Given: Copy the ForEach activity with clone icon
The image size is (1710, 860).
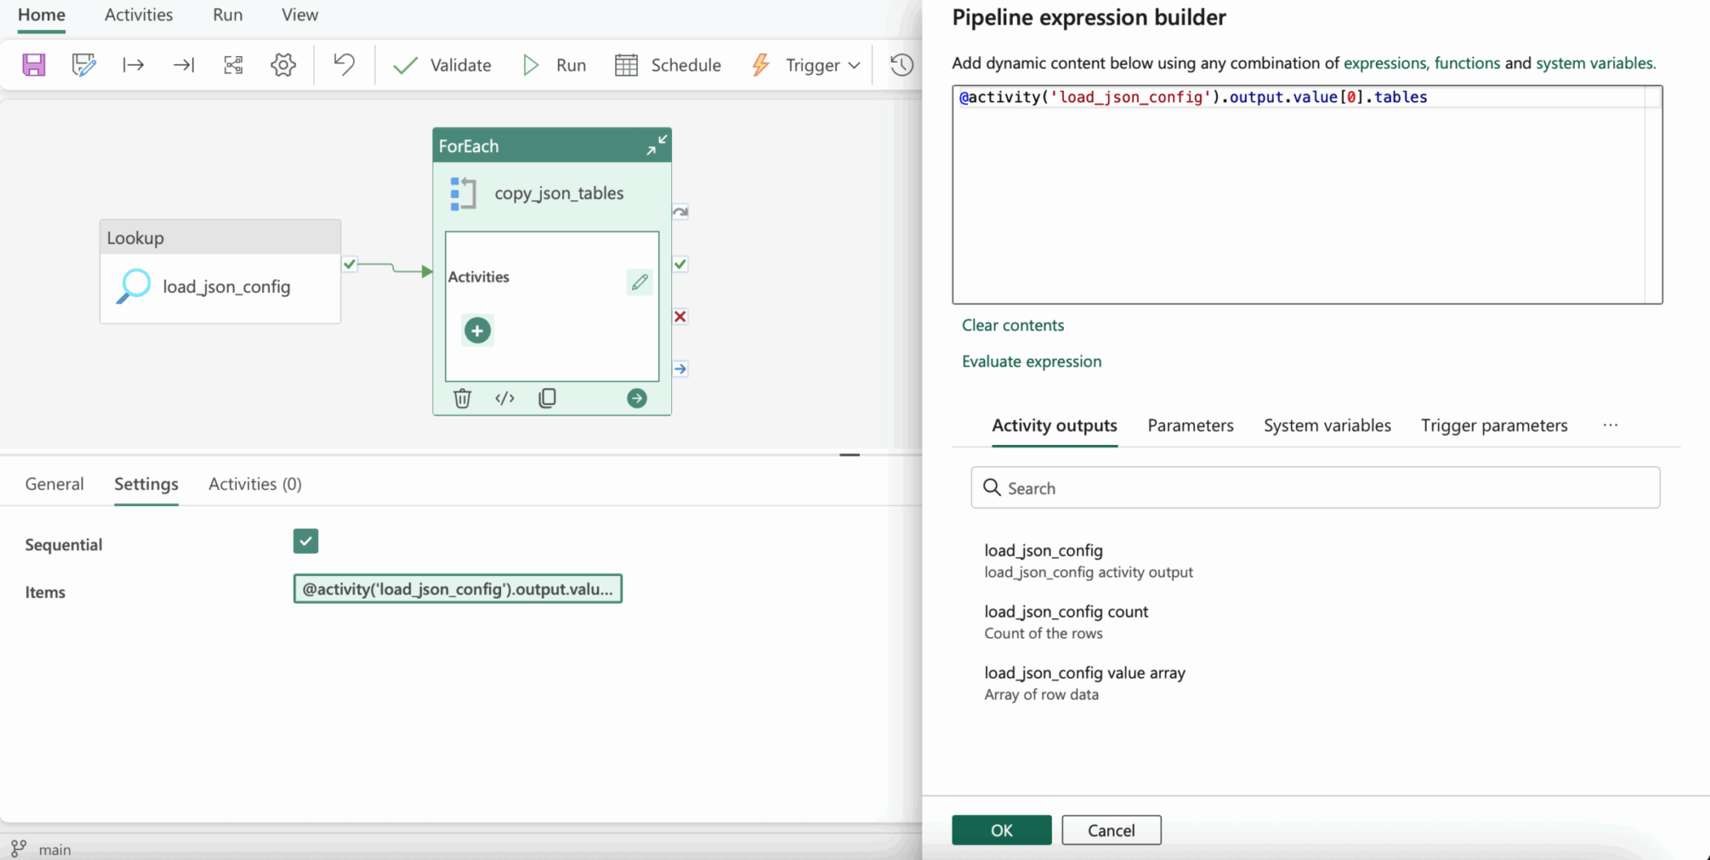Looking at the screenshot, I should [548, 398].
